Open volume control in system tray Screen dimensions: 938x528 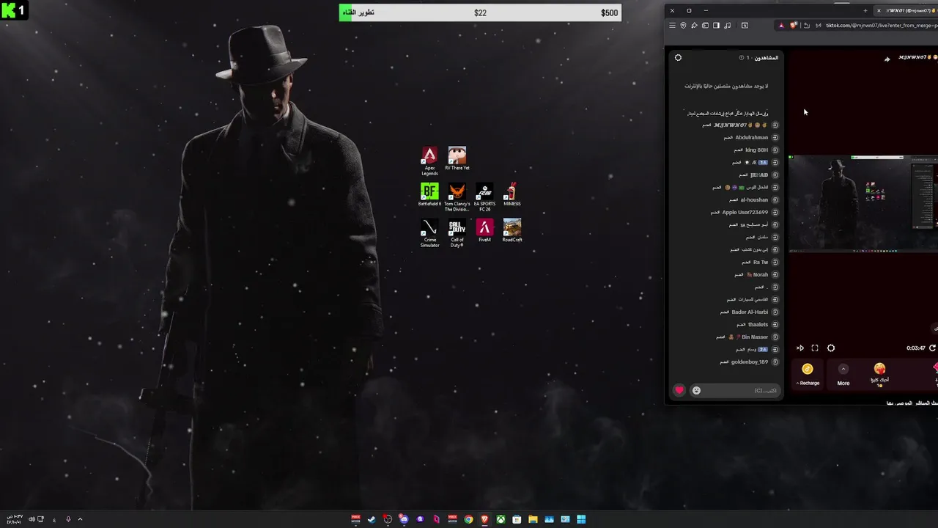point(31,519)
